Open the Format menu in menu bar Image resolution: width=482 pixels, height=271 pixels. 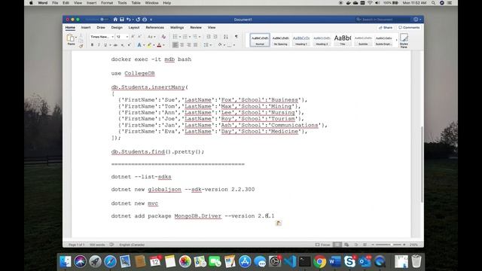[x=107, y=3]
